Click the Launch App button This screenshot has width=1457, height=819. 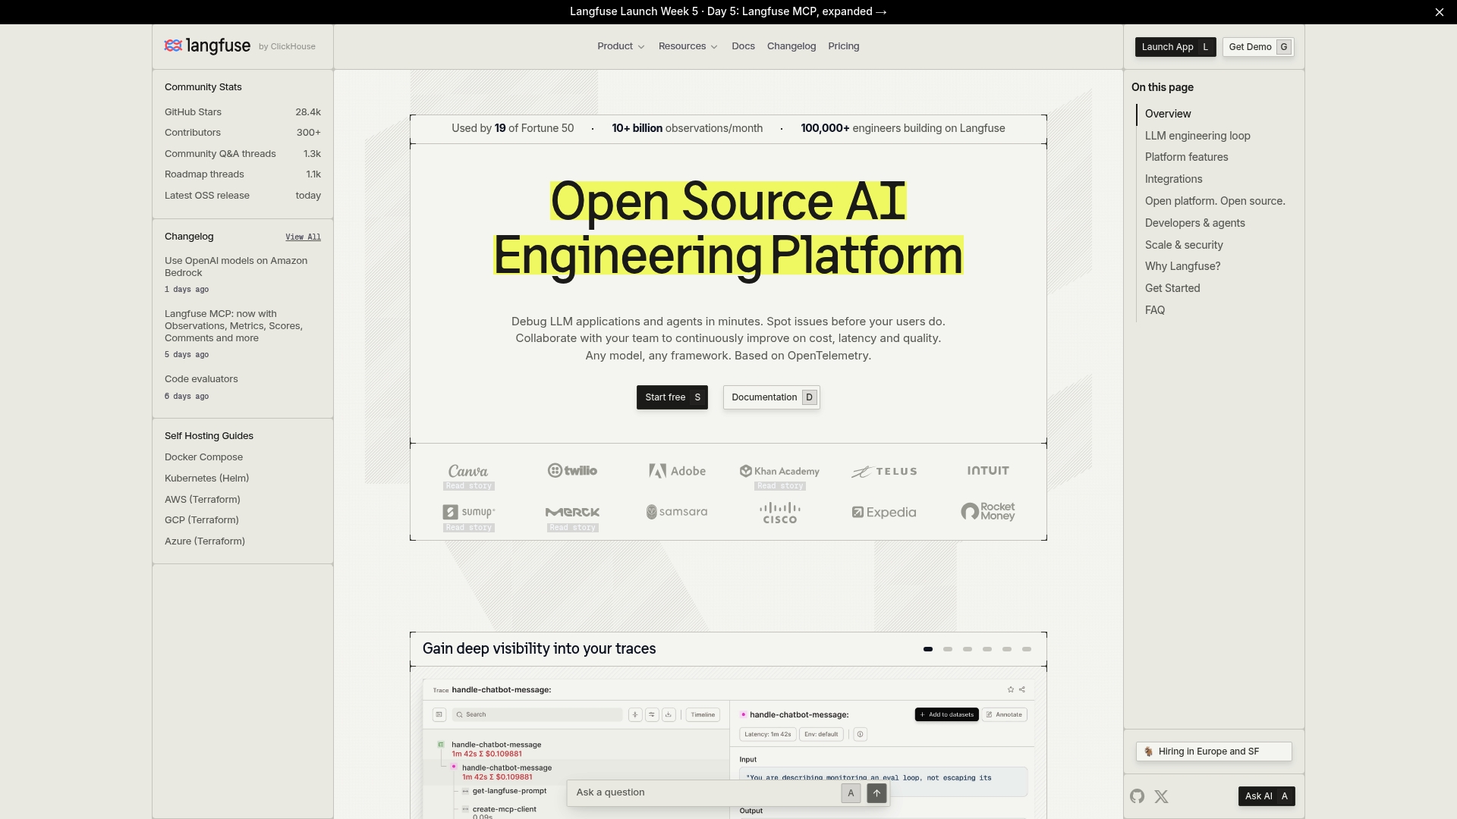click(1175, 47)
